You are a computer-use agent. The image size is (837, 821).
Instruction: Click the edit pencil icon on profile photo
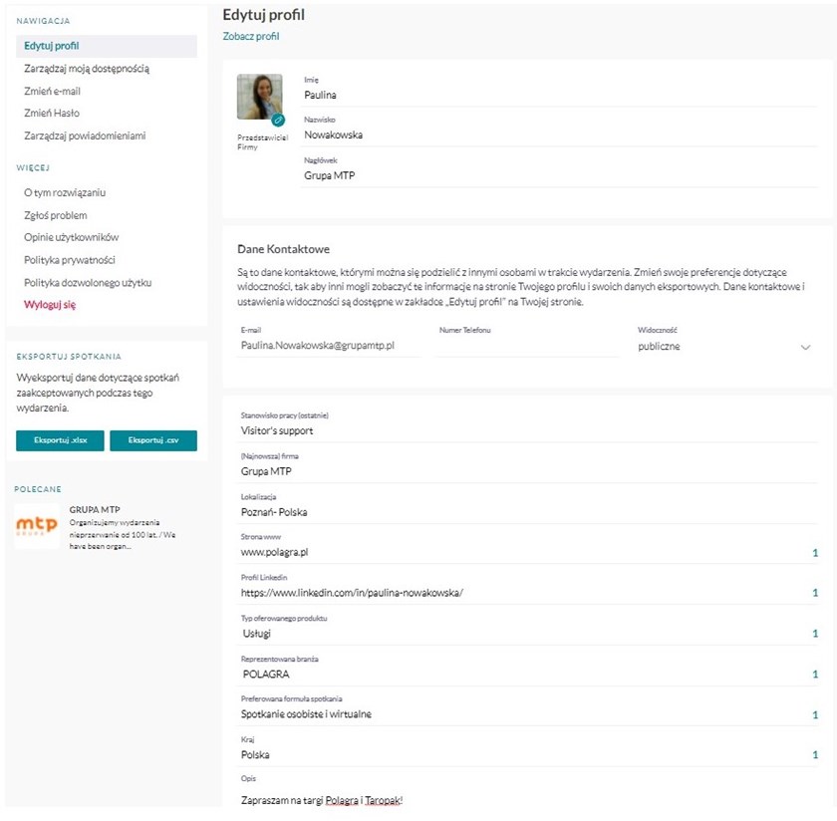pos(278,121)
